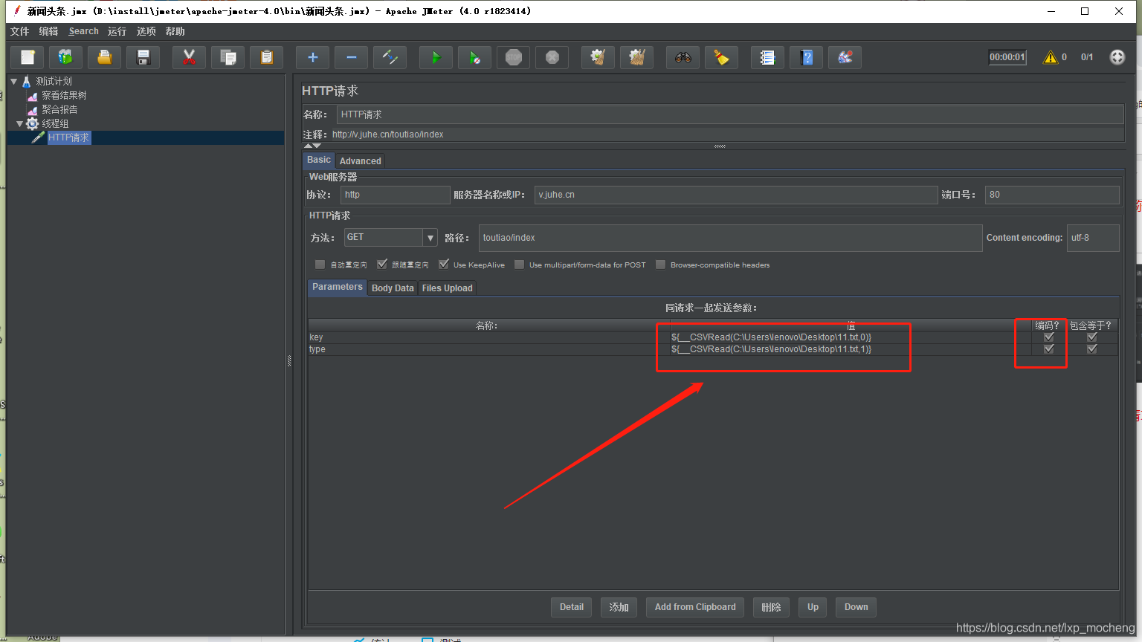The width and height of the screenshot is (1142, 642).
Task: Open the Function Helper list icon
Action: 767,57
